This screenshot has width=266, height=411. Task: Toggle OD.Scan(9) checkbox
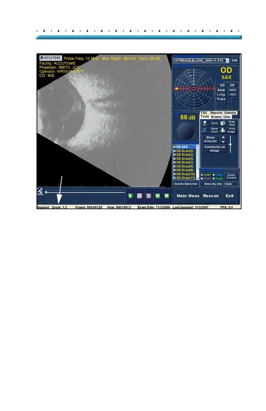point(174,170)
